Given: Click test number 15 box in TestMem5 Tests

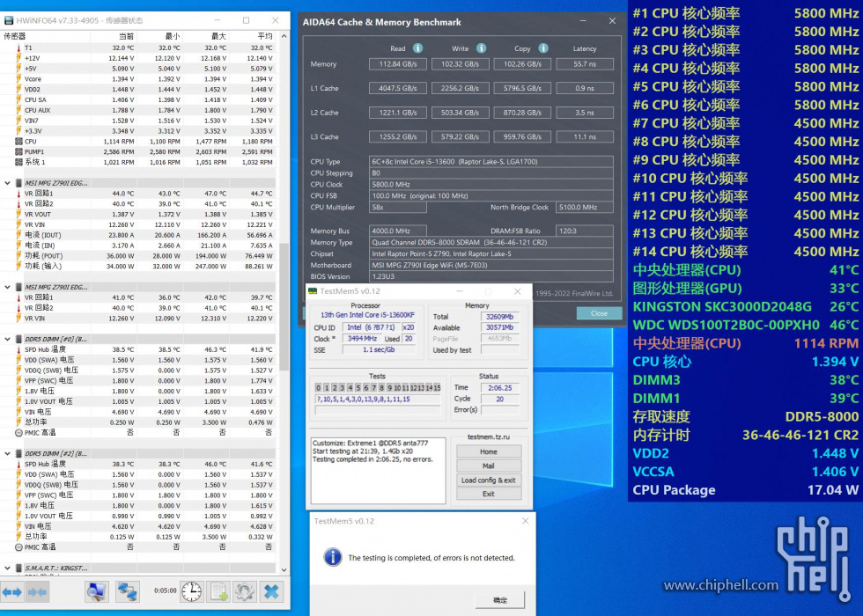Looking at the screenshot, I should pos(437,388).
